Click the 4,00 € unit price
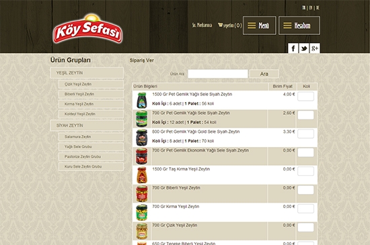 [x=289, y=94]
